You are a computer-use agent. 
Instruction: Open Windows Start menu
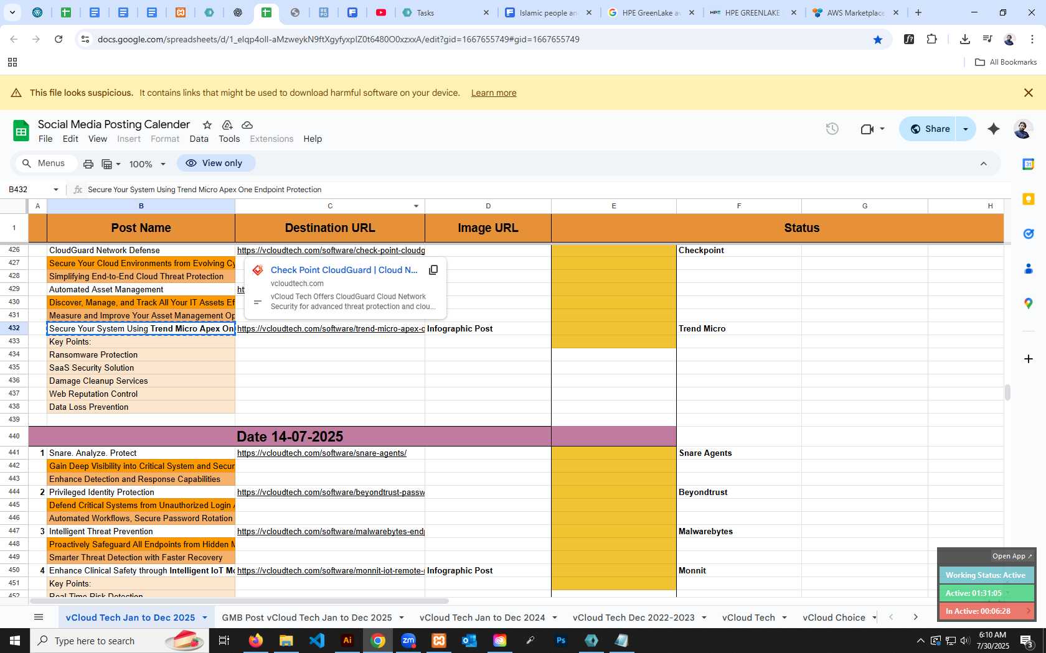15,641
